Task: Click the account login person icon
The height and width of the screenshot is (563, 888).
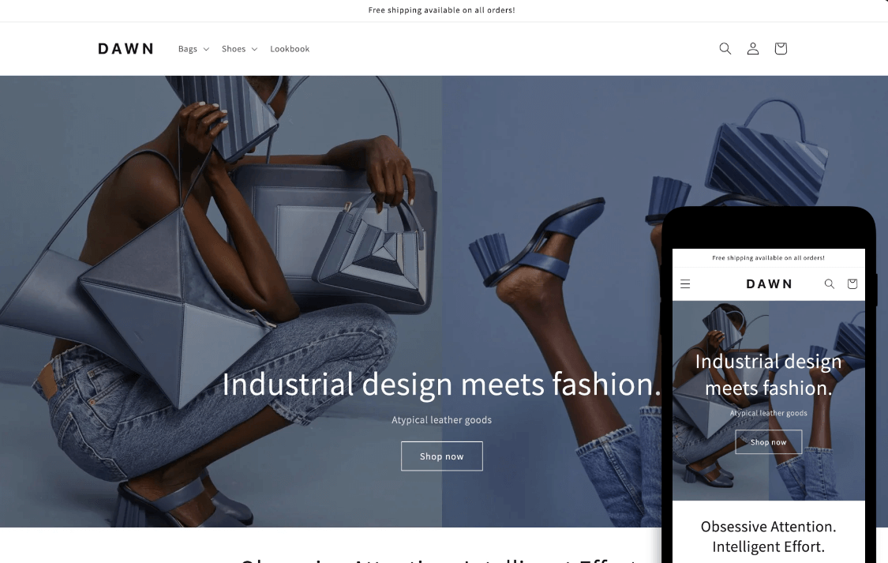Action: (x=753, y=49)
